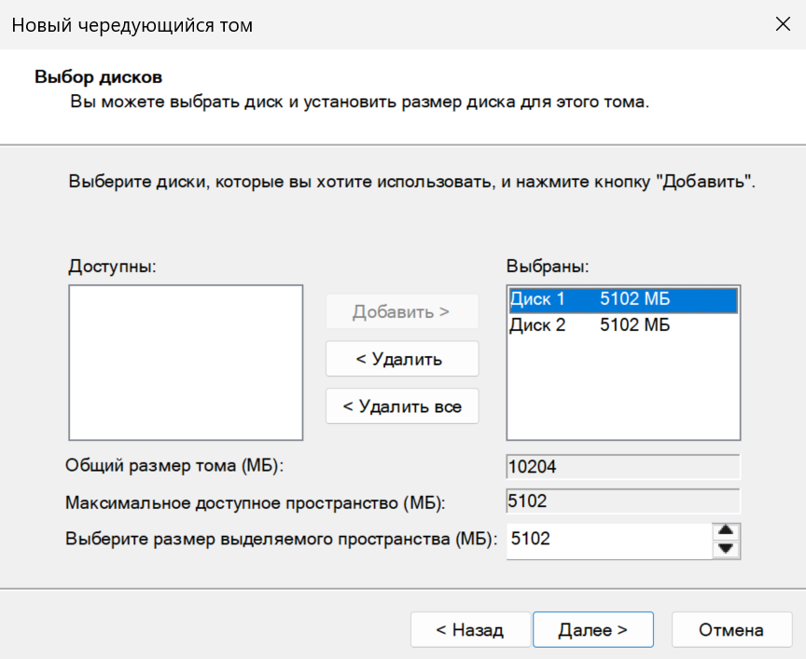Decrease allocated size with the down arrow
The height and width of the screenshot is (659, 806).
pyautogui.click(x=726, y=549)
